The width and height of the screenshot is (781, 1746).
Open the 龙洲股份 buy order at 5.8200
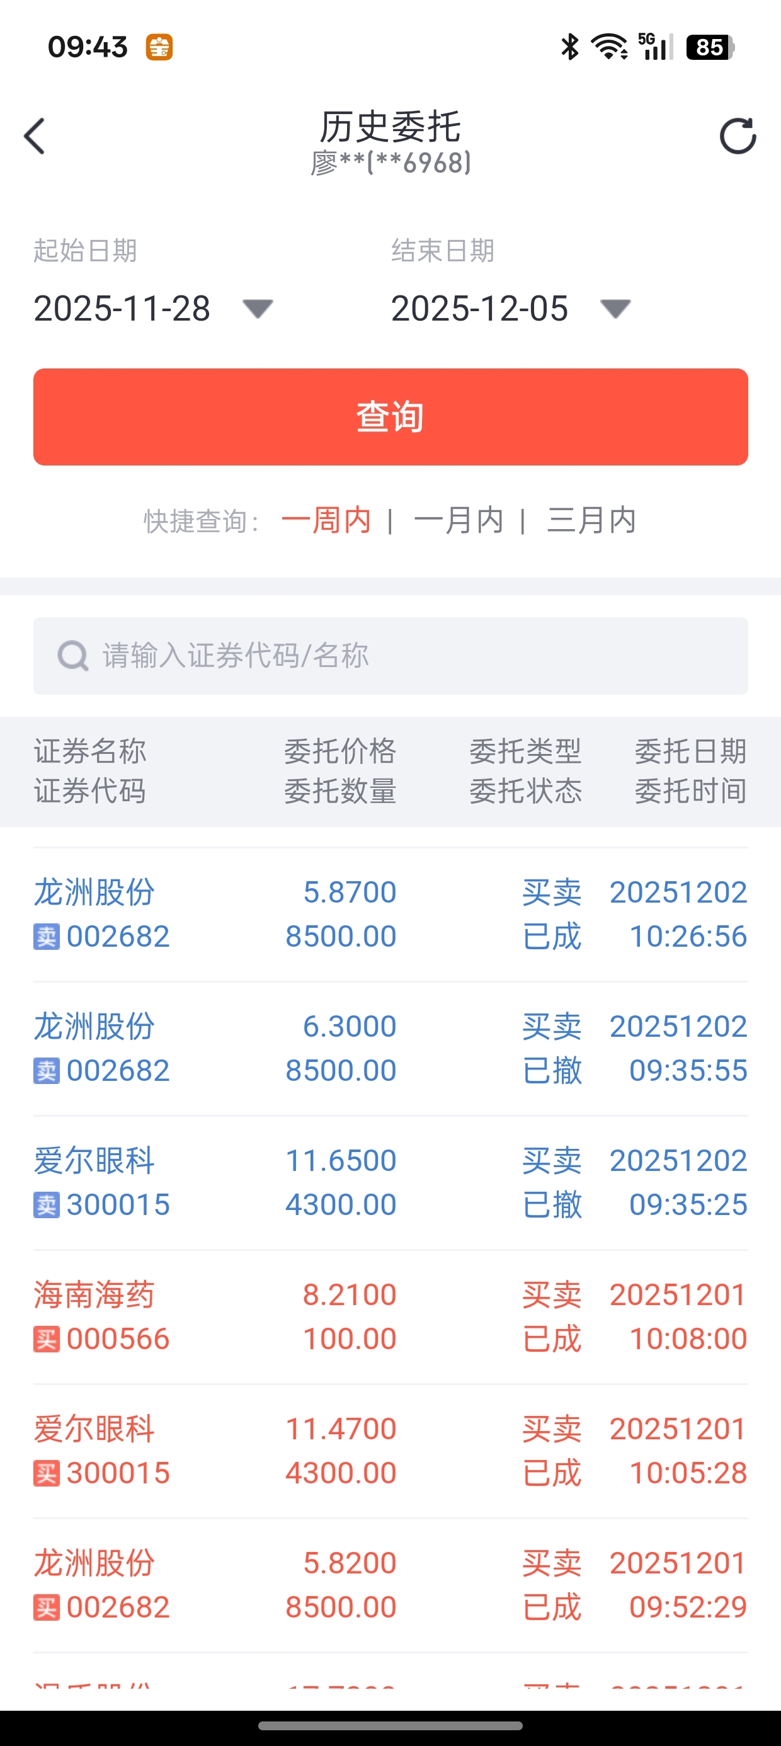tap(390, 1585)
